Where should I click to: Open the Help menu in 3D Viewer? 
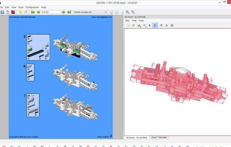pos(141,21)
